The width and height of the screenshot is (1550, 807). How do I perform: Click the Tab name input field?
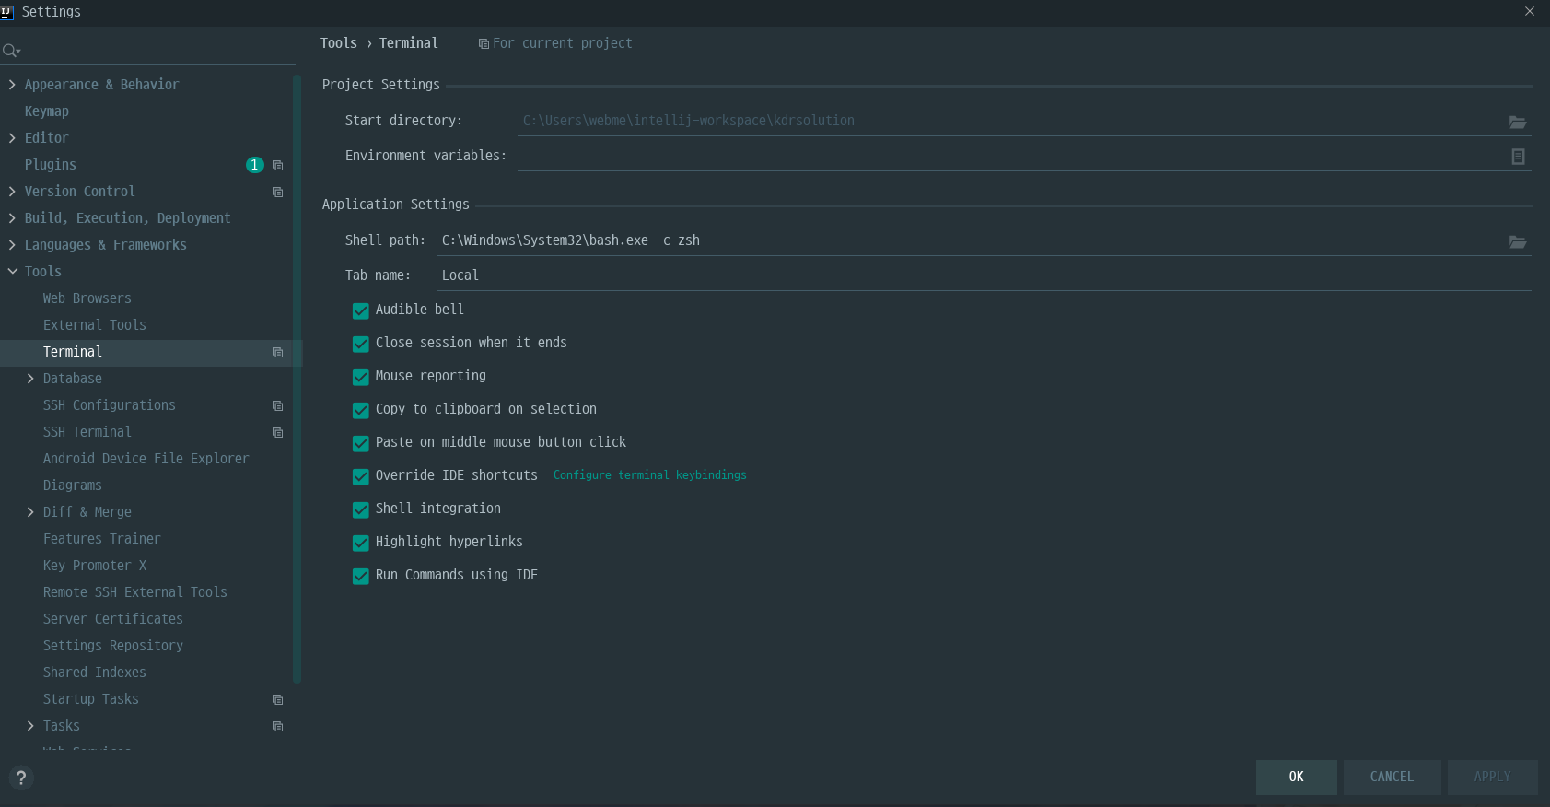(x=984, y=275)
